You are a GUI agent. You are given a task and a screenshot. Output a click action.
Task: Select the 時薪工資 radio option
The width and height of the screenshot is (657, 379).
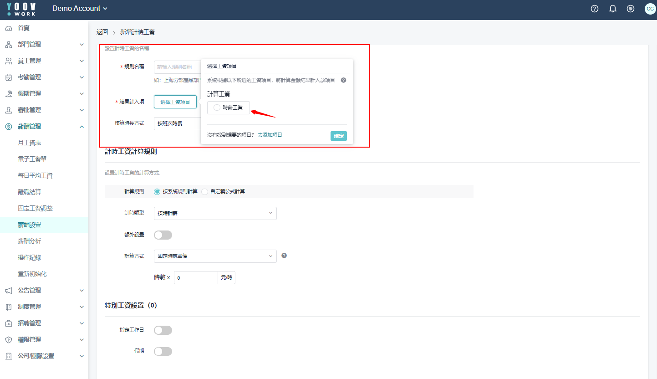coord(217,108)
